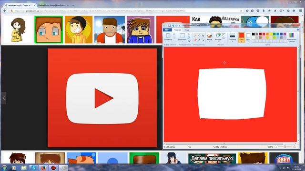Click the Redo arrow in Paint title bar
The width and height of the screenshot is (305, 171).
(176, 26)
